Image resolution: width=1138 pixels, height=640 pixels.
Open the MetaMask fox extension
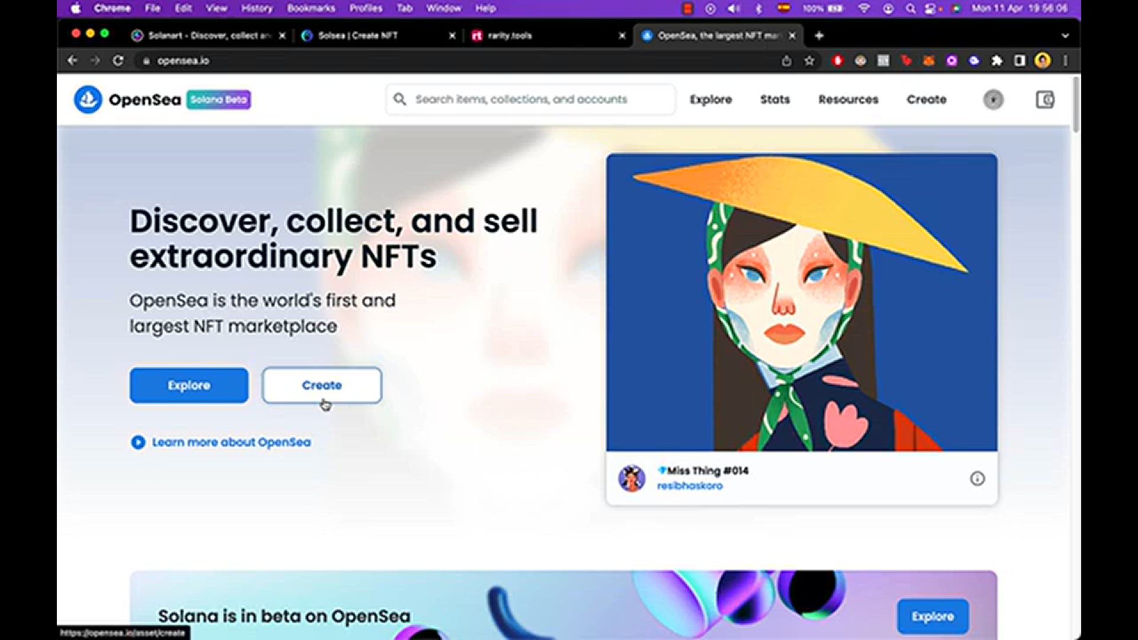[929, 60]
